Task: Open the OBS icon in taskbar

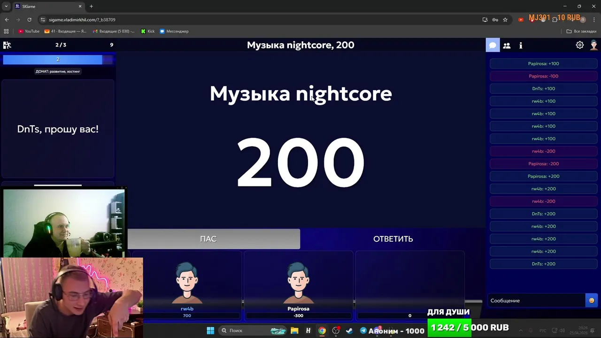Action: (x=336, y=330)
